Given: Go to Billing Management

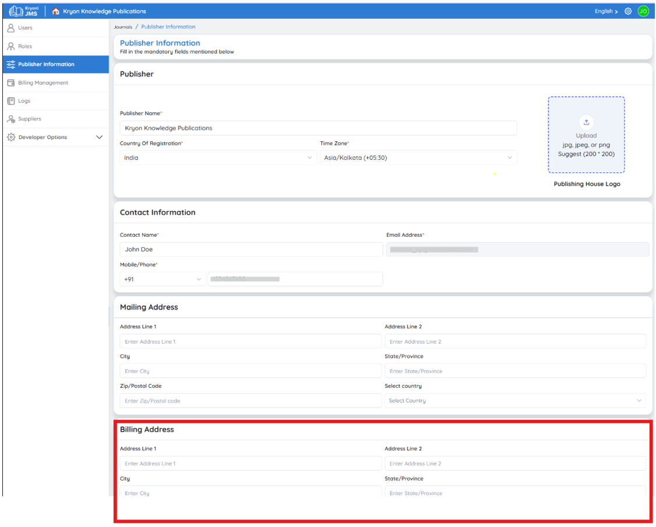Looking at the screenshot, I should (x=56, y=83).
